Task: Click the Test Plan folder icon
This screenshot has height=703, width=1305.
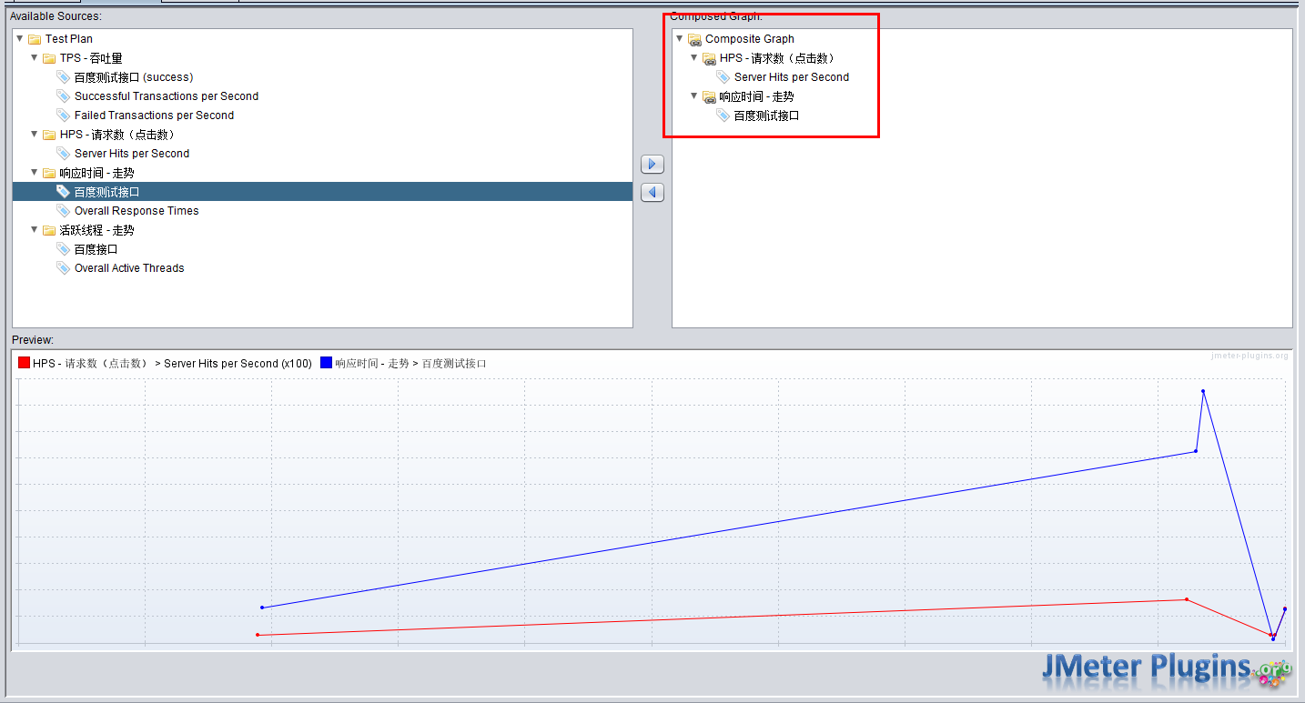Action: tap(33, 38)
